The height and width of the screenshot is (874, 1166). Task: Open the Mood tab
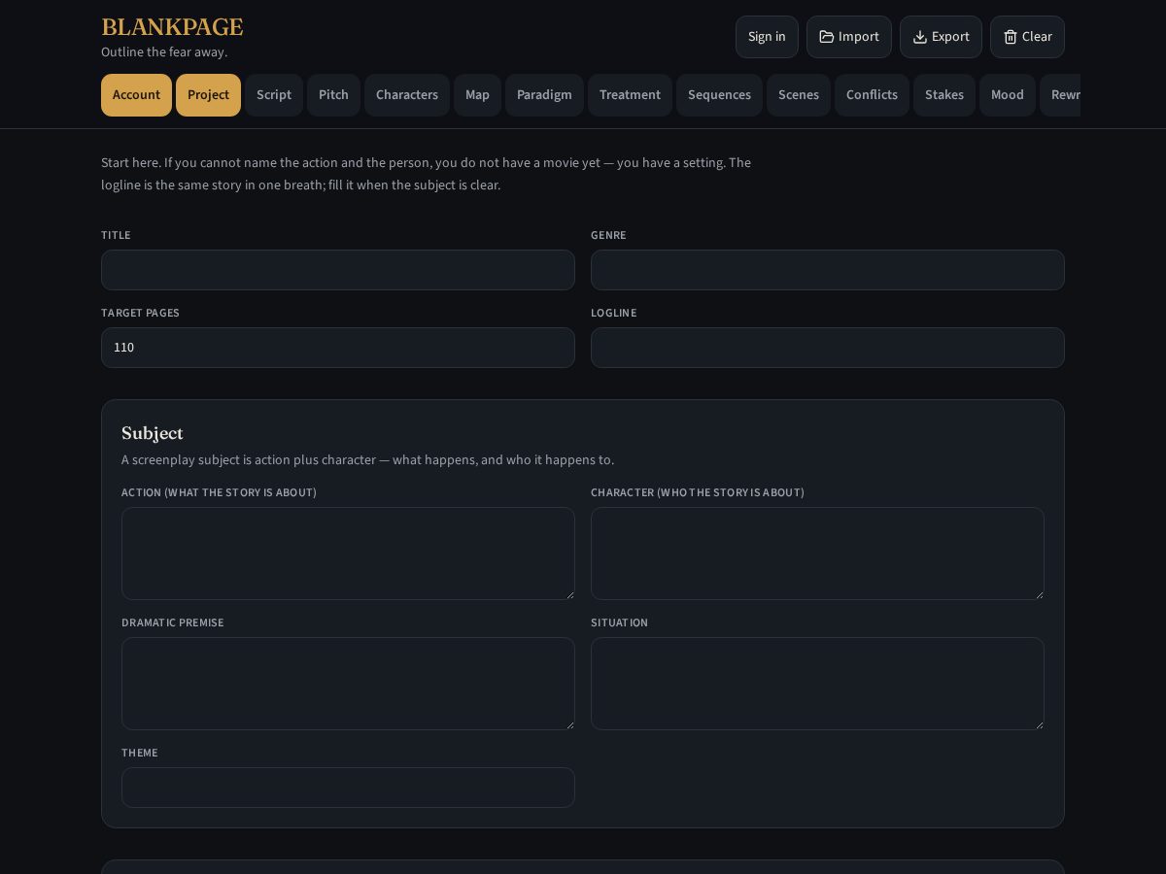[1008, 95]
